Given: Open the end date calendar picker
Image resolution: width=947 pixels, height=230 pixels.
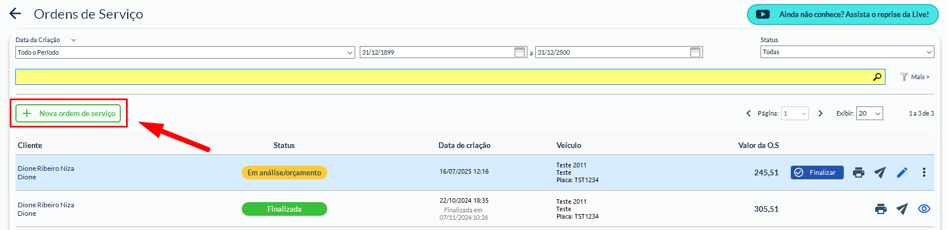Looking at the screenshot, I should click(695, 52).
